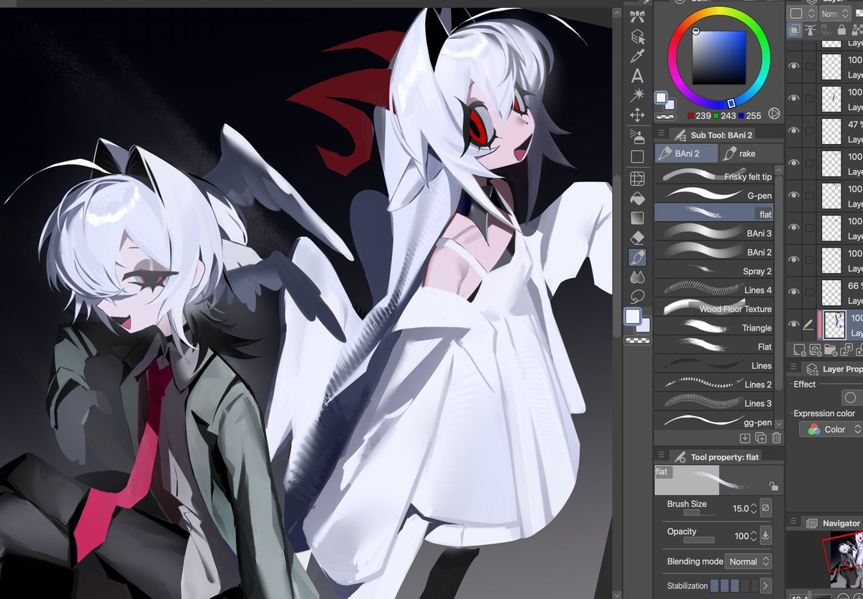This screenshot has height=599, width=863.
Task: Select the Airbrush spray tool
Action: pos(637,135)
